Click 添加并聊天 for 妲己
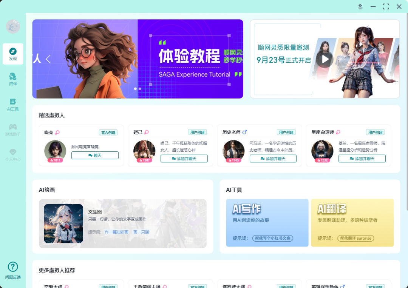Viewport: 408px width, 288px height. tap(184, 159)
